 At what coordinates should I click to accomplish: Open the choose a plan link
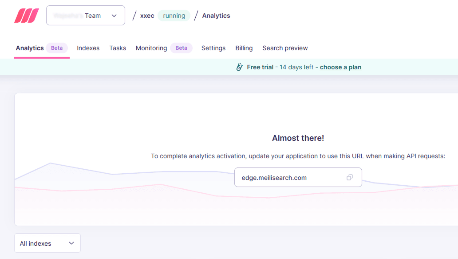(340, 67)
